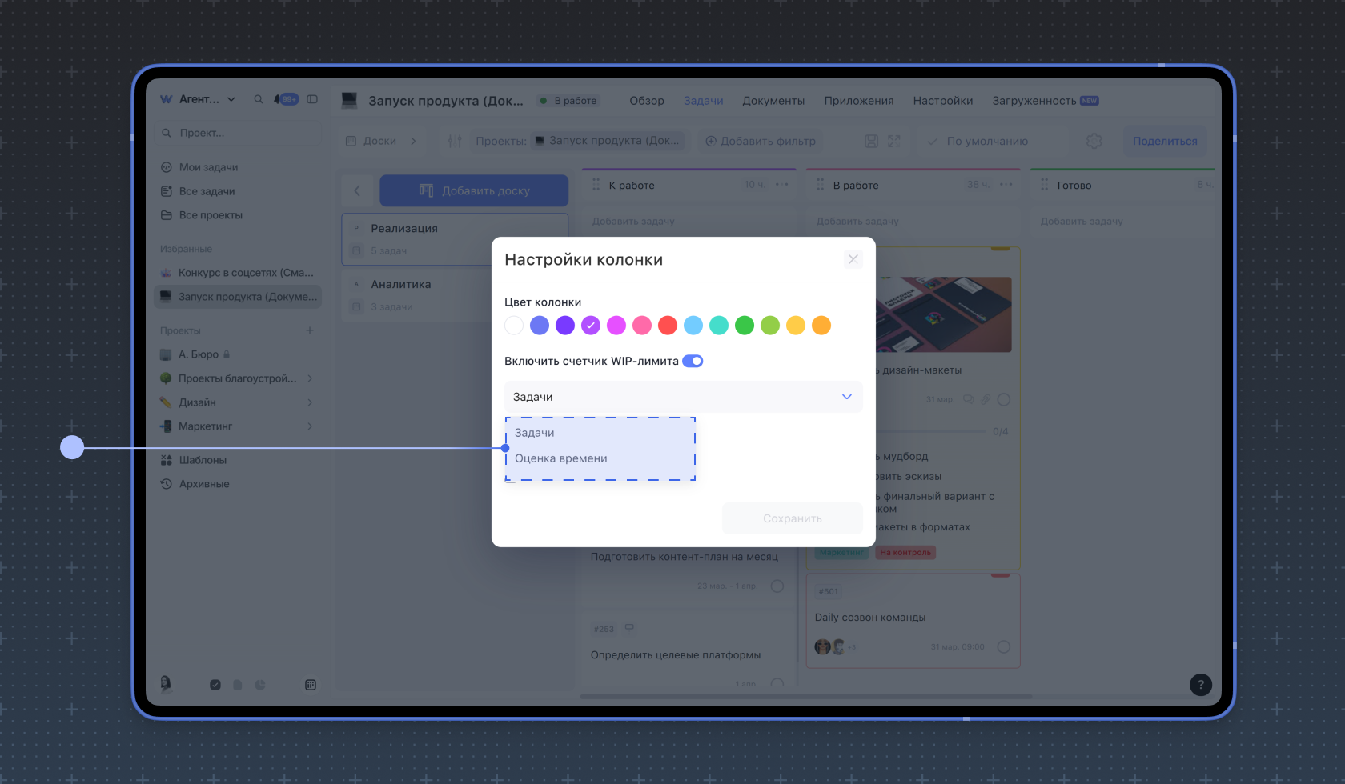Mark Daily созвон команды task as complete

pos(1003,647)
